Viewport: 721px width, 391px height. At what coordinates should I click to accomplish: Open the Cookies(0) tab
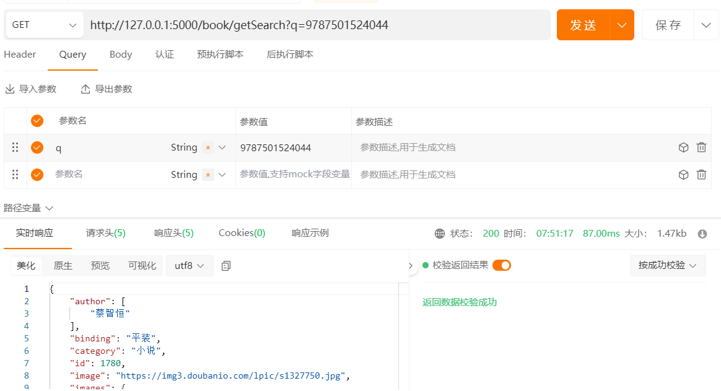point(242,233)
